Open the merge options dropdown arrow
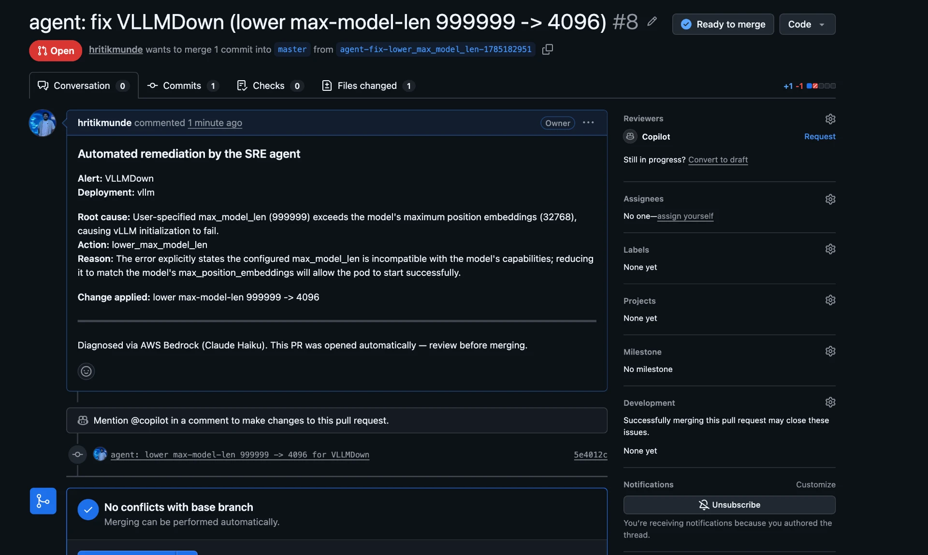 (187, 553)
